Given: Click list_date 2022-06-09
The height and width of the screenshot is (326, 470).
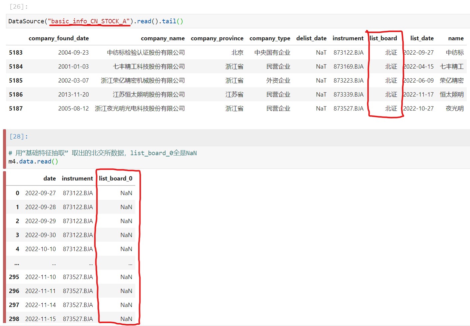Looking at the screenshot, I should [x=419, y=81].
